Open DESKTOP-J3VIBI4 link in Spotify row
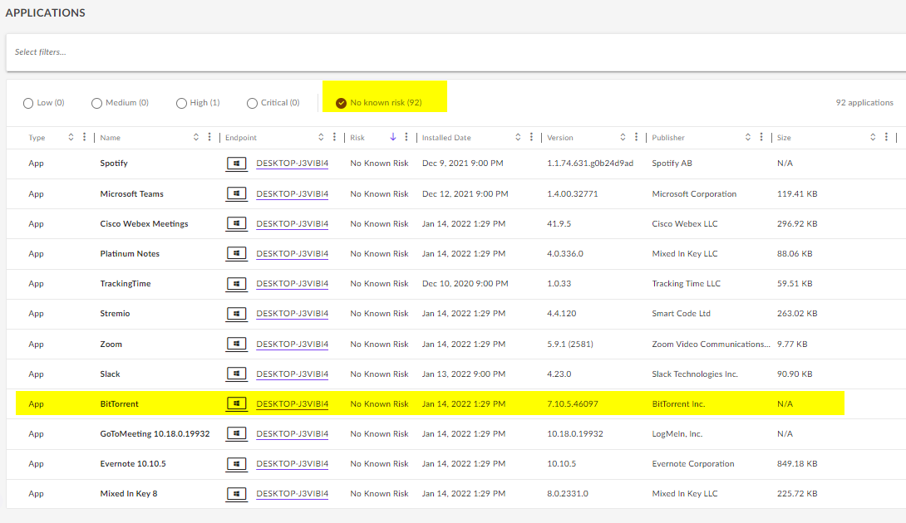 coord(293,164)
